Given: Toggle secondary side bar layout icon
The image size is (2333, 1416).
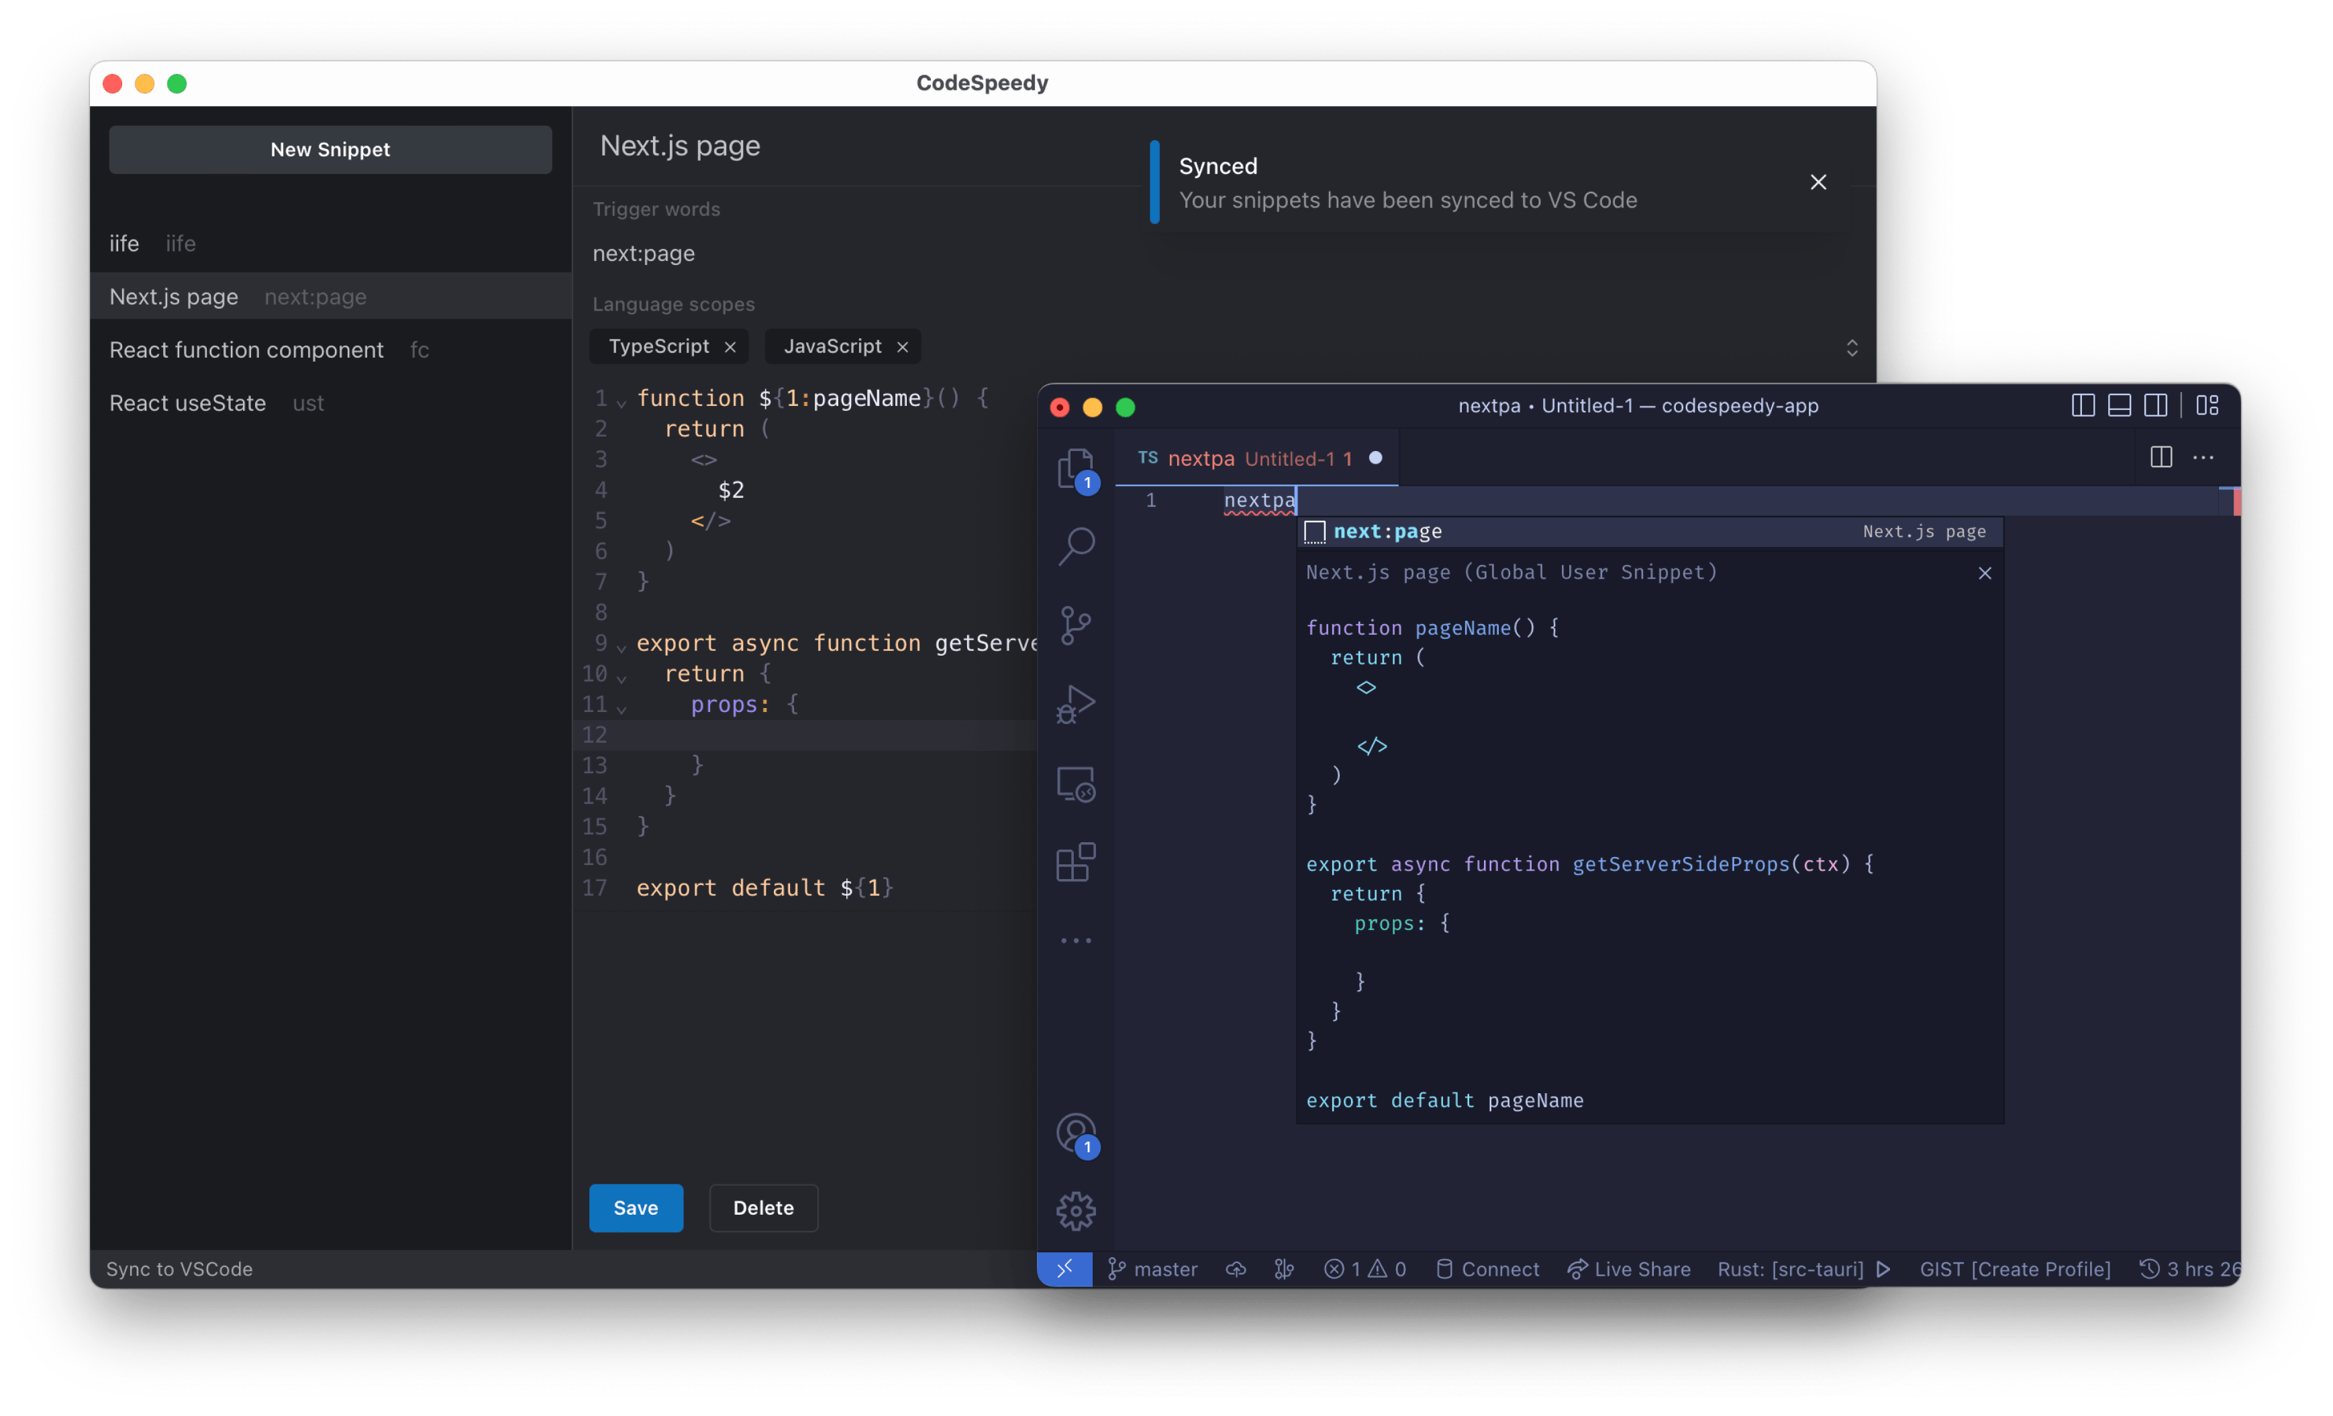Looking at the screenshot, I should (x=2156, y=406).
